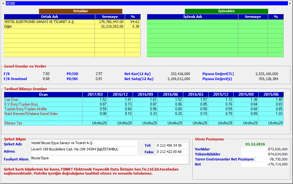Click the F/K value 7.60

point(46,74)
